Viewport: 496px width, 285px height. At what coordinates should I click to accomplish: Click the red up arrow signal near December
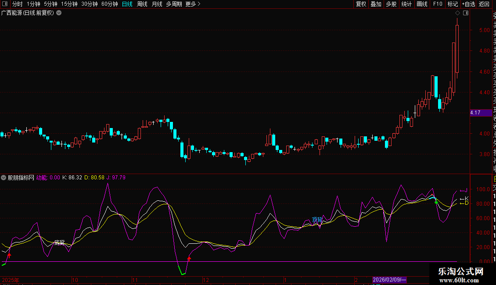click(x=189, y=258)
